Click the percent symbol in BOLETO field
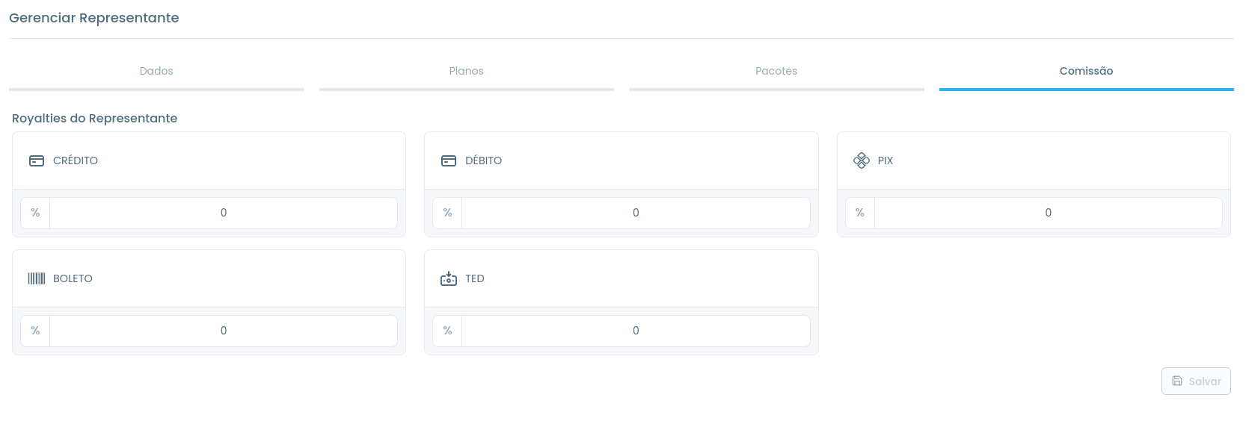Screen dimensions: 1246x424 (x=35, y=331)
